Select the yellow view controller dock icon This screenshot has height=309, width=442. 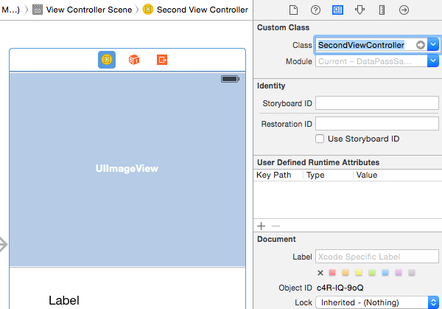coord(107,60)
